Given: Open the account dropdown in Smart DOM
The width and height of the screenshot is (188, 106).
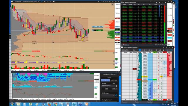Looking at the screenshot, I should (x=125, y=50).
